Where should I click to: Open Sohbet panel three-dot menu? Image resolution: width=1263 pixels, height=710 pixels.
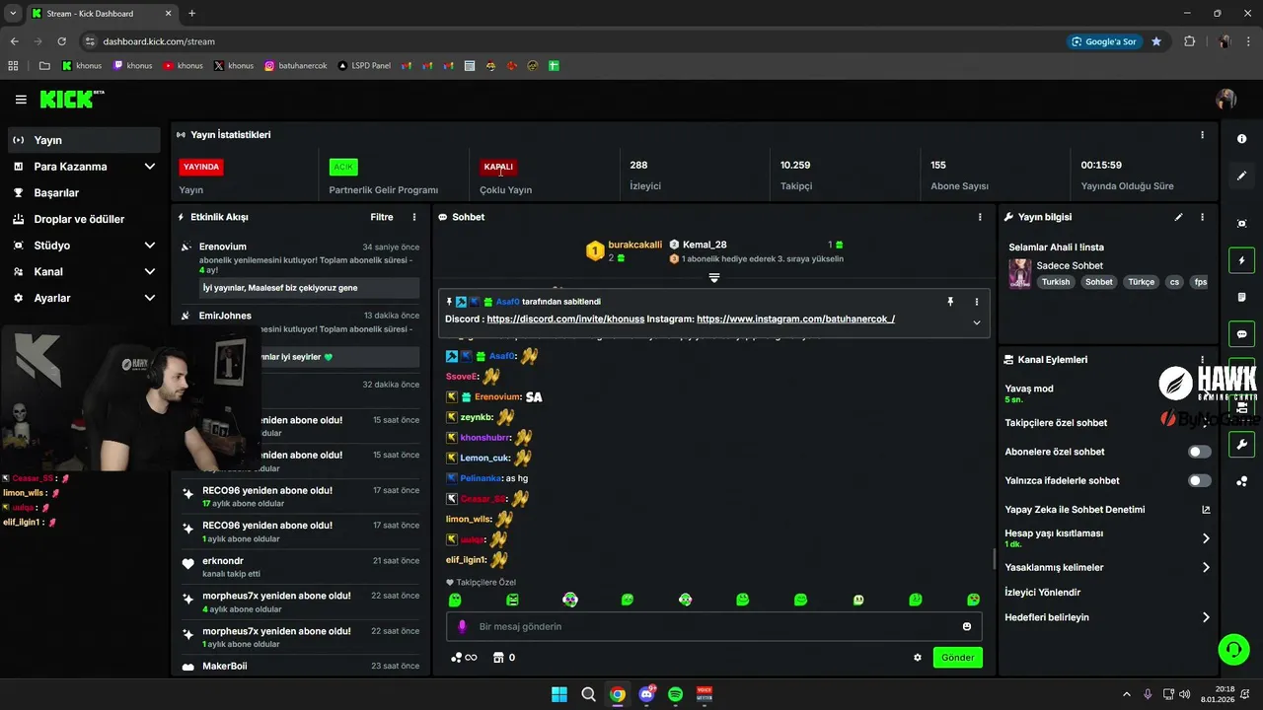tap(980, 217)
